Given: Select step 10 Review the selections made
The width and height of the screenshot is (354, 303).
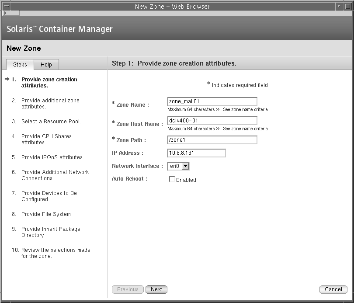Looking at the screenshot, I should (56, 253).
